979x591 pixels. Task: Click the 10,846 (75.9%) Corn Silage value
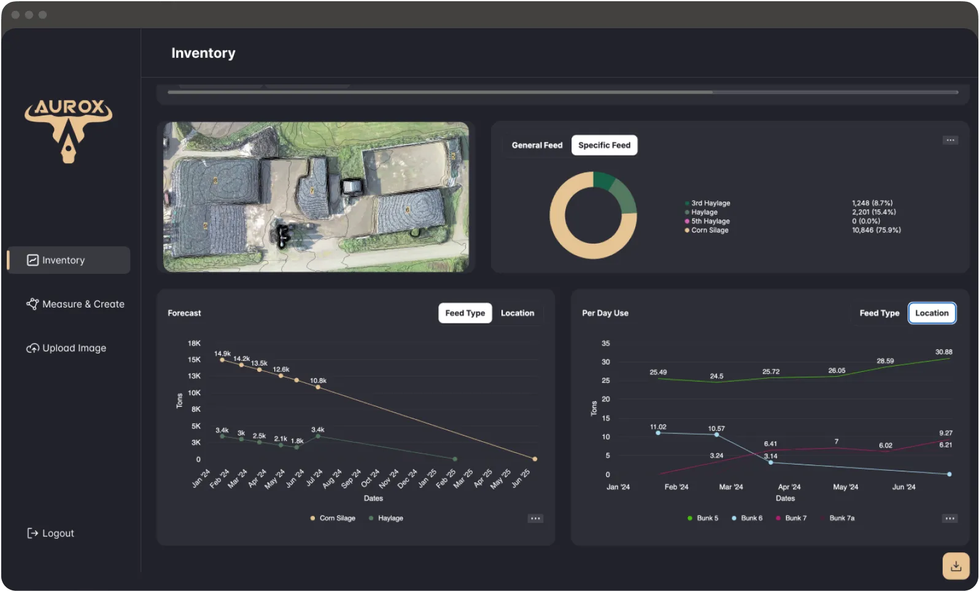click(876, 231)
